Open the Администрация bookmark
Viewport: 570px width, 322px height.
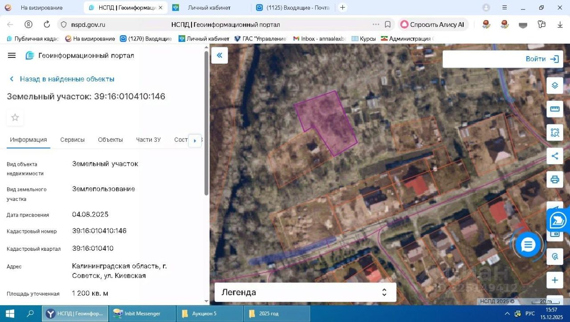click(407, 39)
